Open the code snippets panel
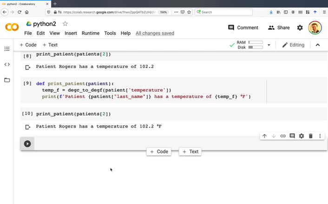The height and width of the screenshot is (204, 328). (x=7, y=64)
